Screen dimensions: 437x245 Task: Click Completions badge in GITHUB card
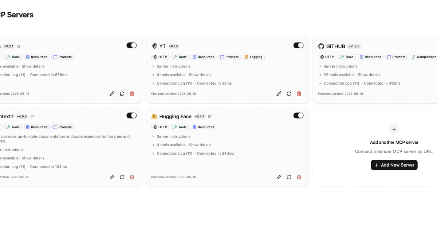point(424,57)
